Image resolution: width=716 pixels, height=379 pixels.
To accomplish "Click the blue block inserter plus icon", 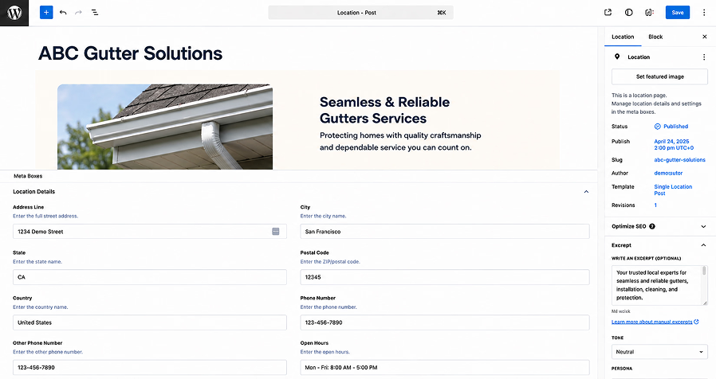I will click(x=46, y=12).
